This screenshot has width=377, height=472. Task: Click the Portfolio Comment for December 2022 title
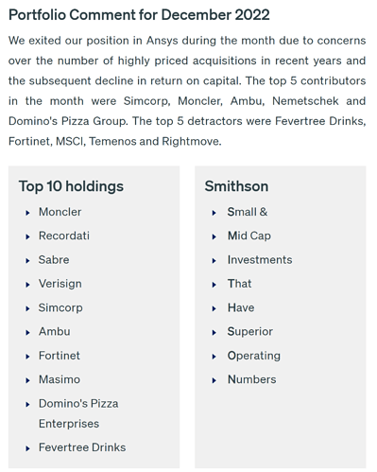(139, 15)
